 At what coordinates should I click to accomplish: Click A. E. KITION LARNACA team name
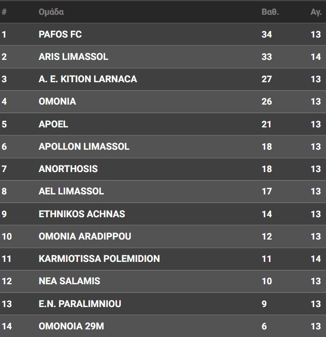pyautogui.click(x=87, y=79)
